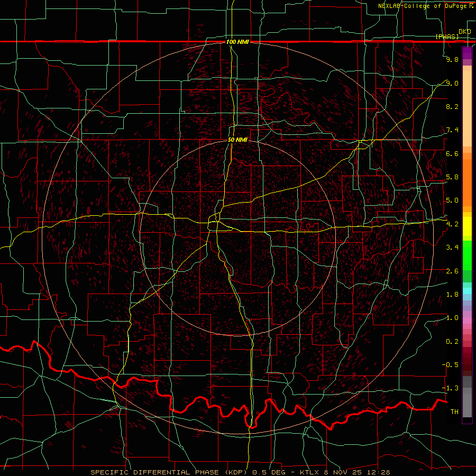476x476 pixels.
Task: Click the "4.2" value on the color scale
Action: tap(452, 224)
